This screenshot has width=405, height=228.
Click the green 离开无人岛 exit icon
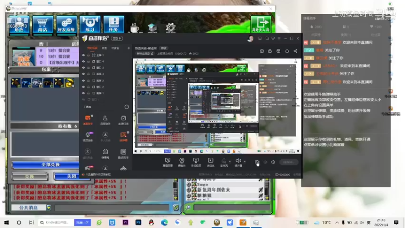[261, 24]
